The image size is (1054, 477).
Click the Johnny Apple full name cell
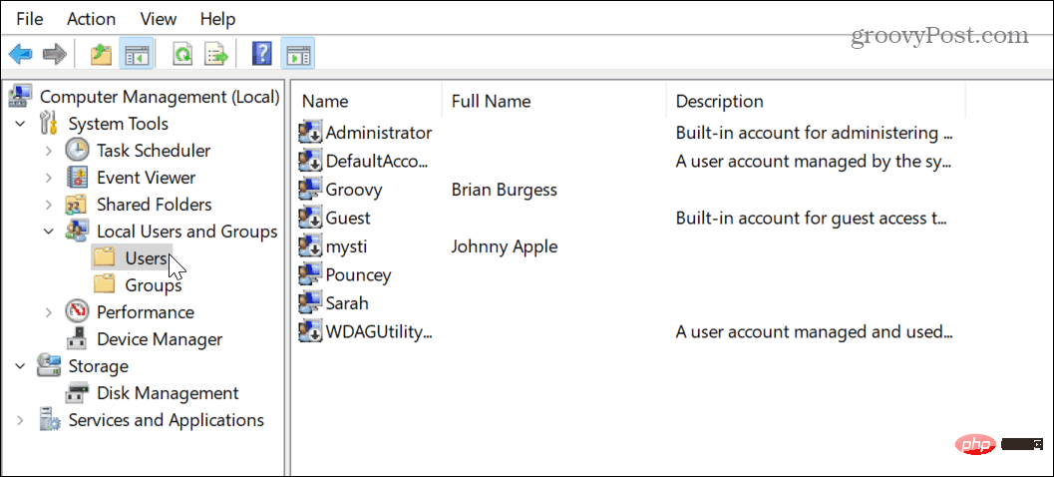click(x=505, y=246)
